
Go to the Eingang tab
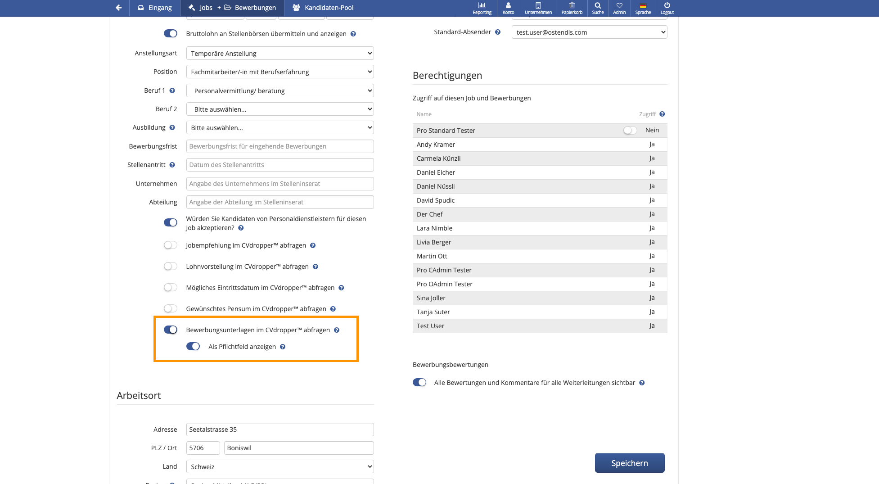point(155,8)
